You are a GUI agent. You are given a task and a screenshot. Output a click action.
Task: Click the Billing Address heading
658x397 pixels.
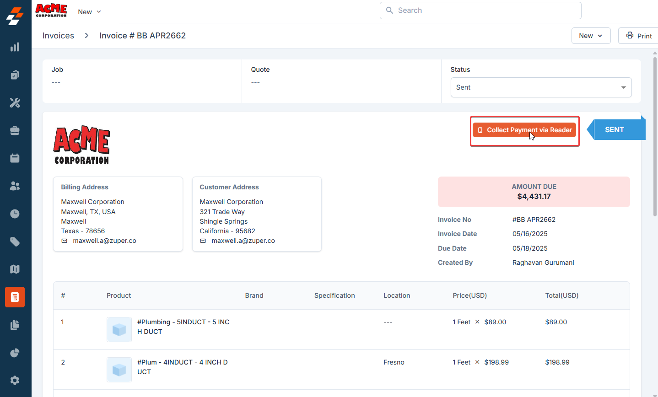85,187
